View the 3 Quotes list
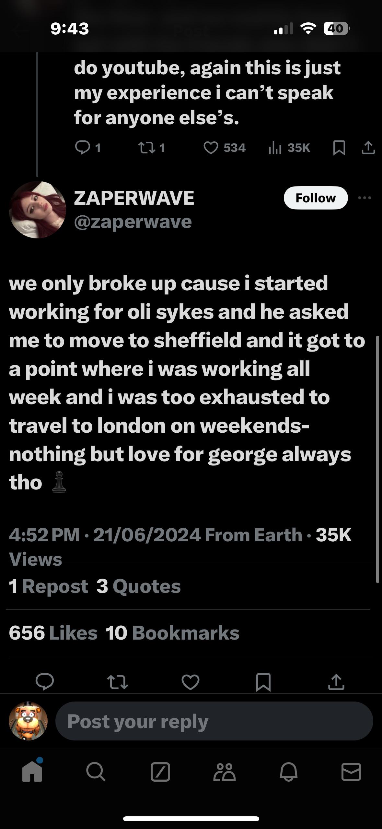The image size is (382, 829). point(139,586)
